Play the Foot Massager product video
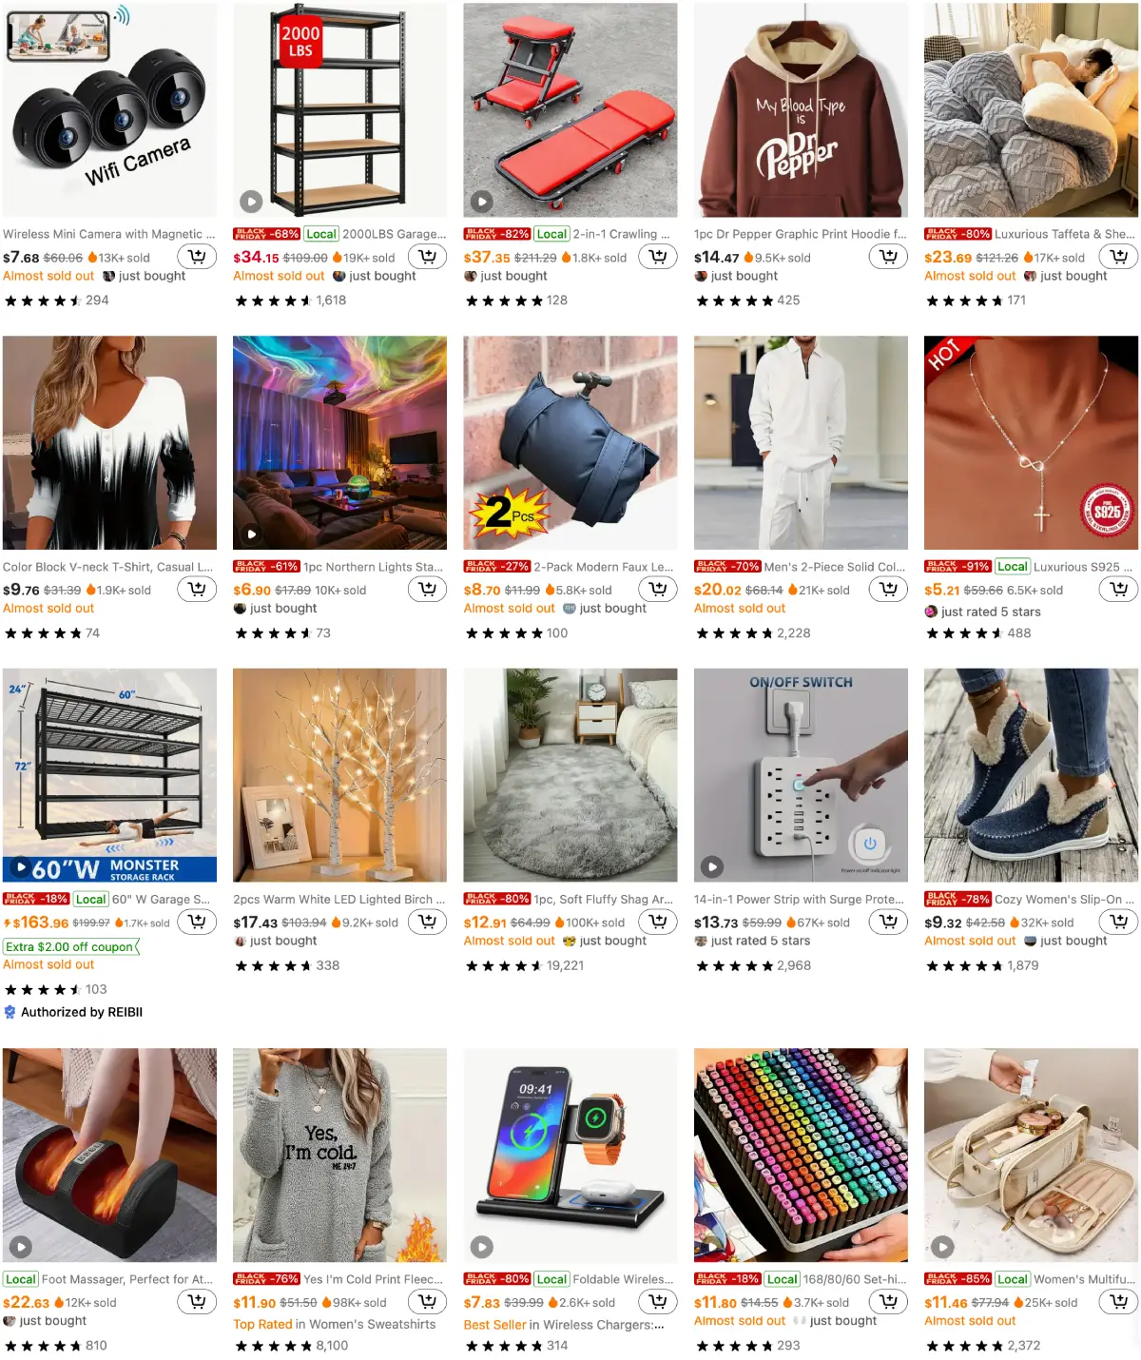 click(x=21, y=1247)
